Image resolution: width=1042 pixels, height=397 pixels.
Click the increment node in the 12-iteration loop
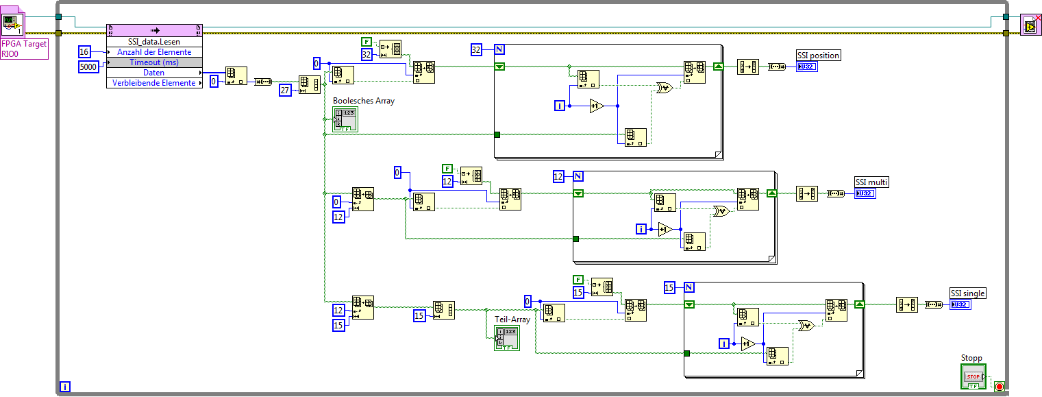coord(665,229)
